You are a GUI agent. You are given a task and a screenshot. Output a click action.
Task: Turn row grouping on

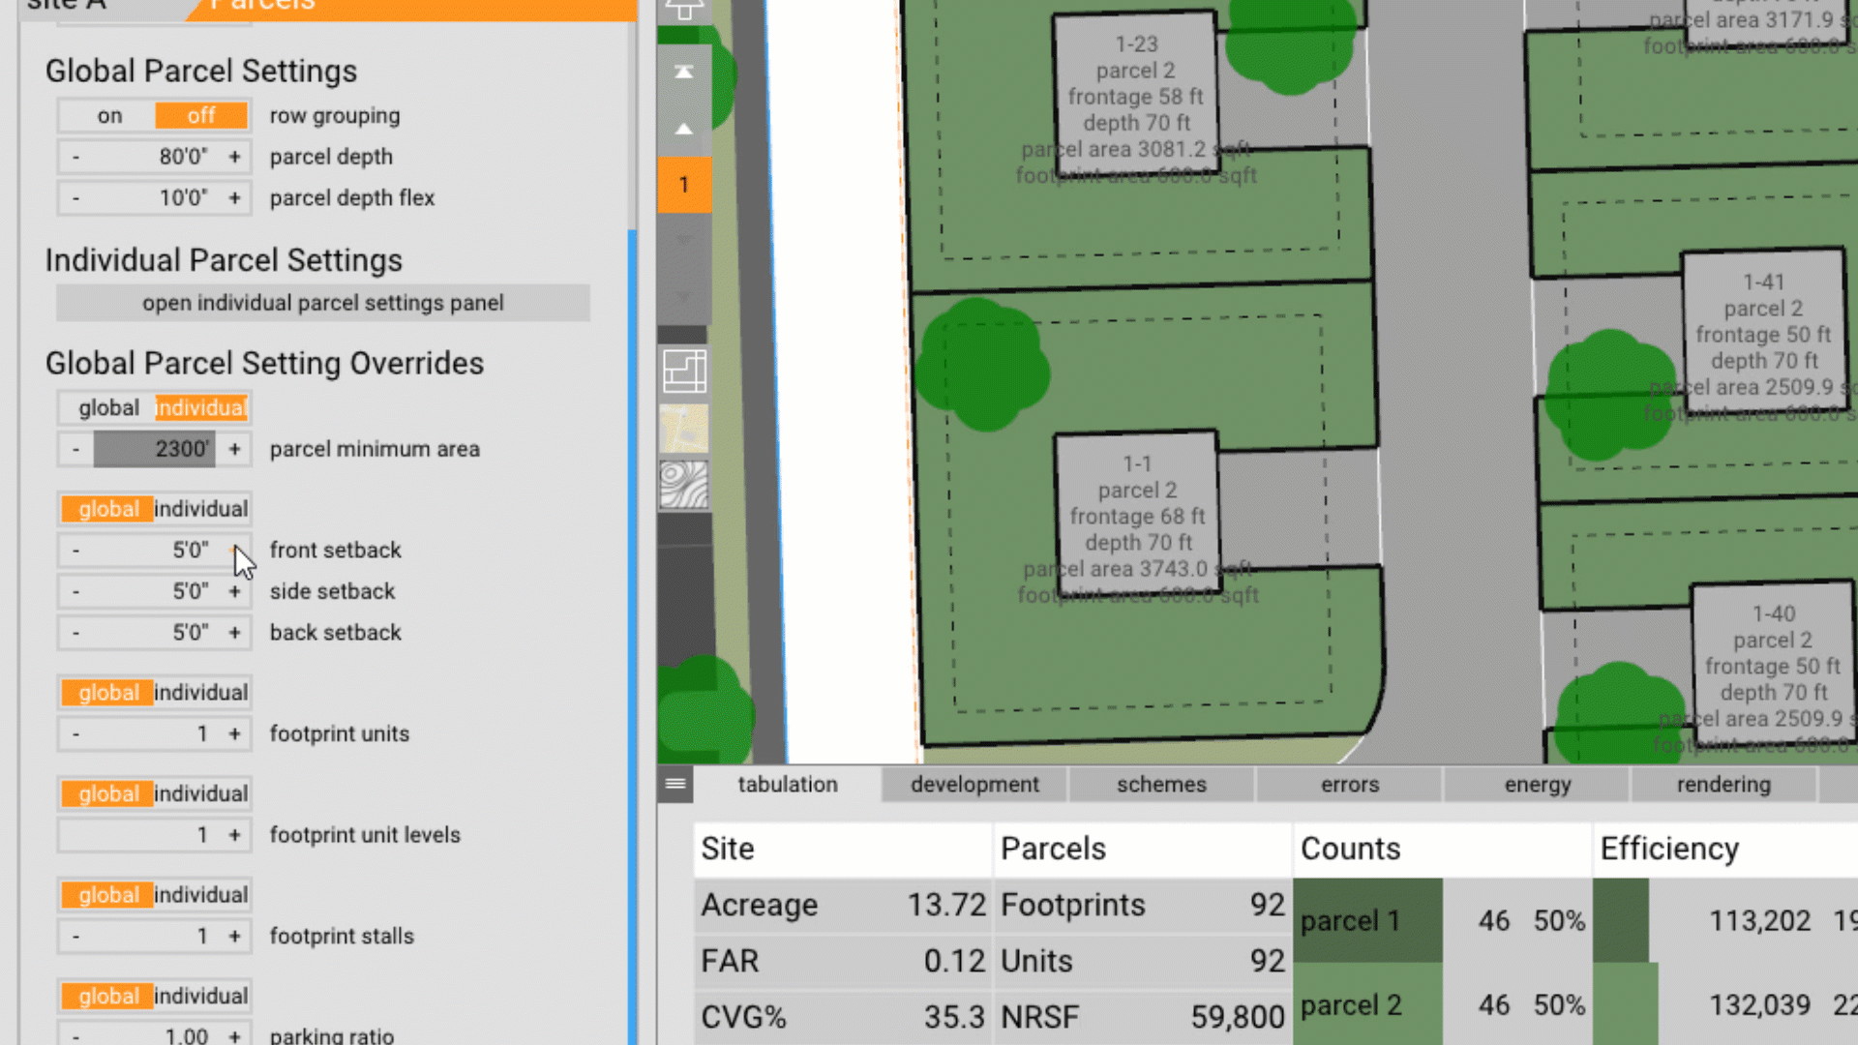109,116
